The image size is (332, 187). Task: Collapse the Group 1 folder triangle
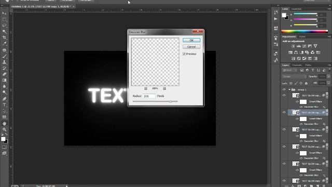(x=289, y=90)
